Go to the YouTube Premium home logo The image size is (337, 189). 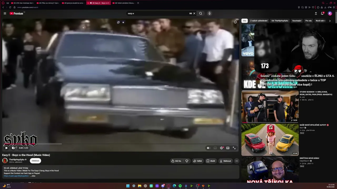click(x=17, y=13)
